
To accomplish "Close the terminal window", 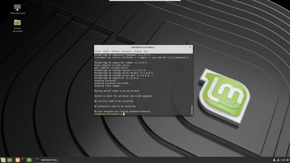I will pyautogui.click(x=190, y=47).
